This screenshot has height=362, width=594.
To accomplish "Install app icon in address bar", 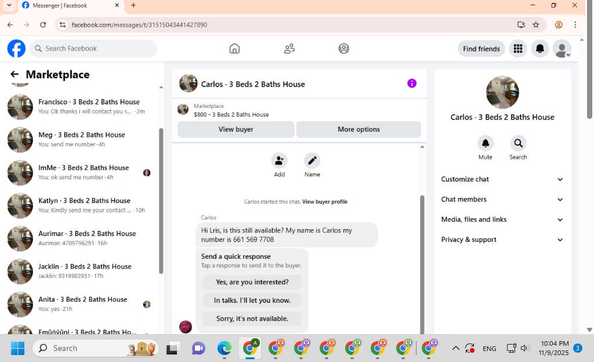I will 521,24.
